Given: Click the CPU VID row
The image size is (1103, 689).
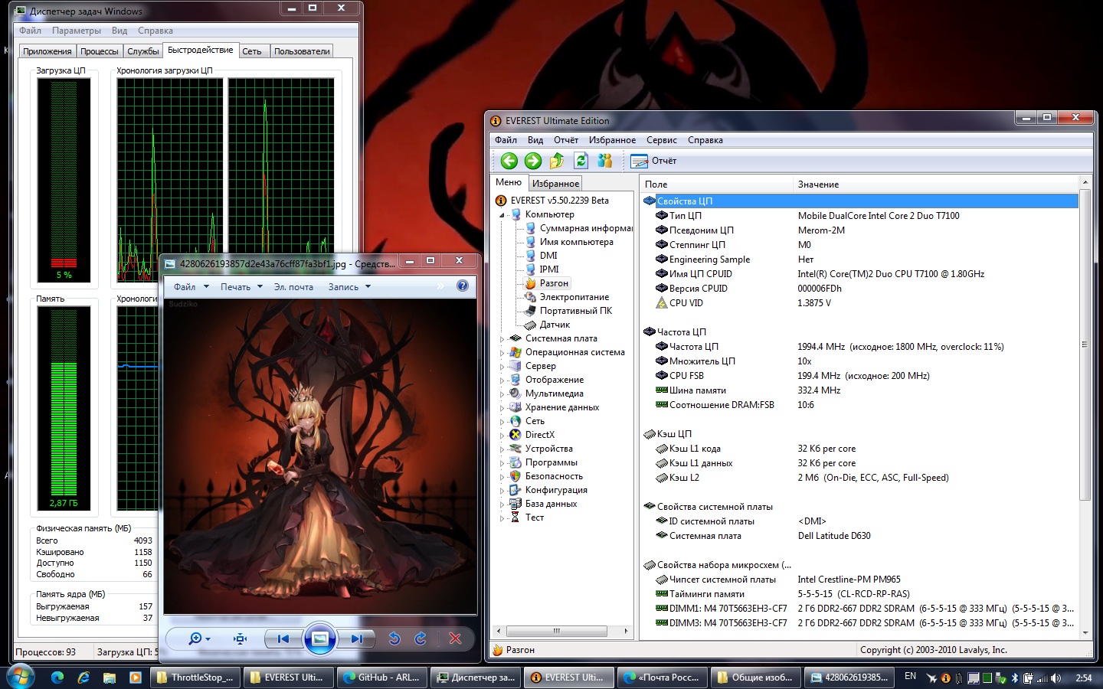Looking at the screenshot, I should pos(859,303).
